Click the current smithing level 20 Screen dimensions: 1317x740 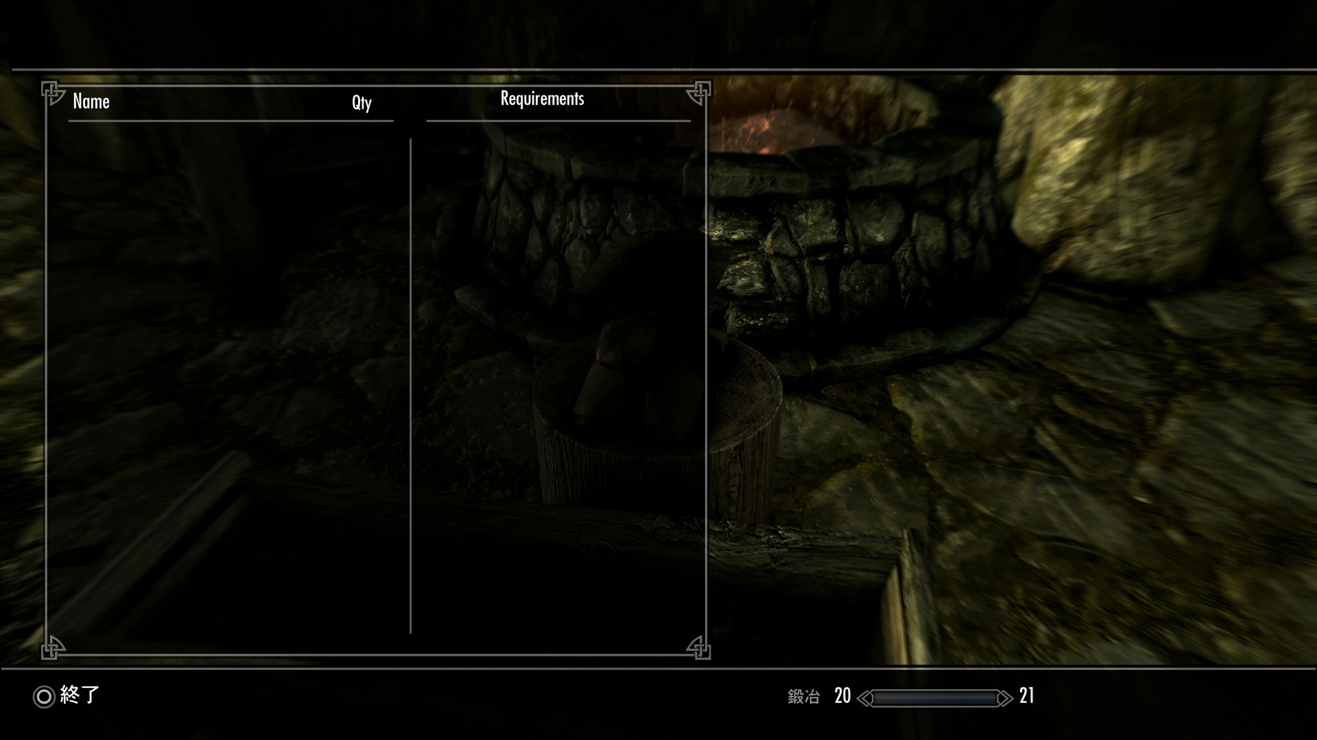842,696
